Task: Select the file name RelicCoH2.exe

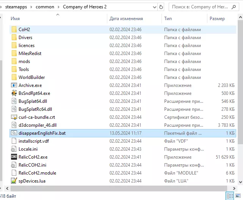Action: coord(33,157)
